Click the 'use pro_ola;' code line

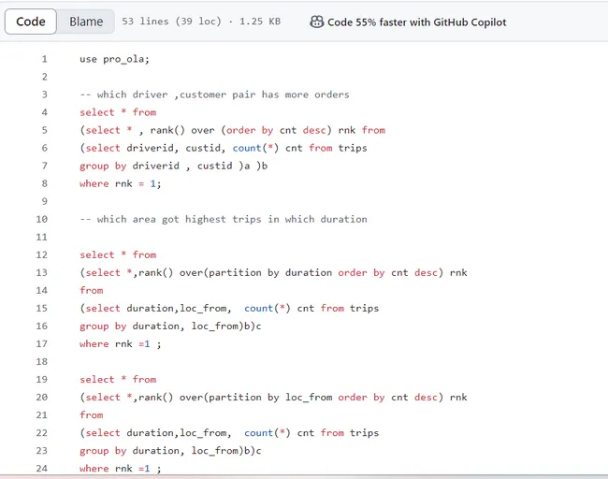114,59
